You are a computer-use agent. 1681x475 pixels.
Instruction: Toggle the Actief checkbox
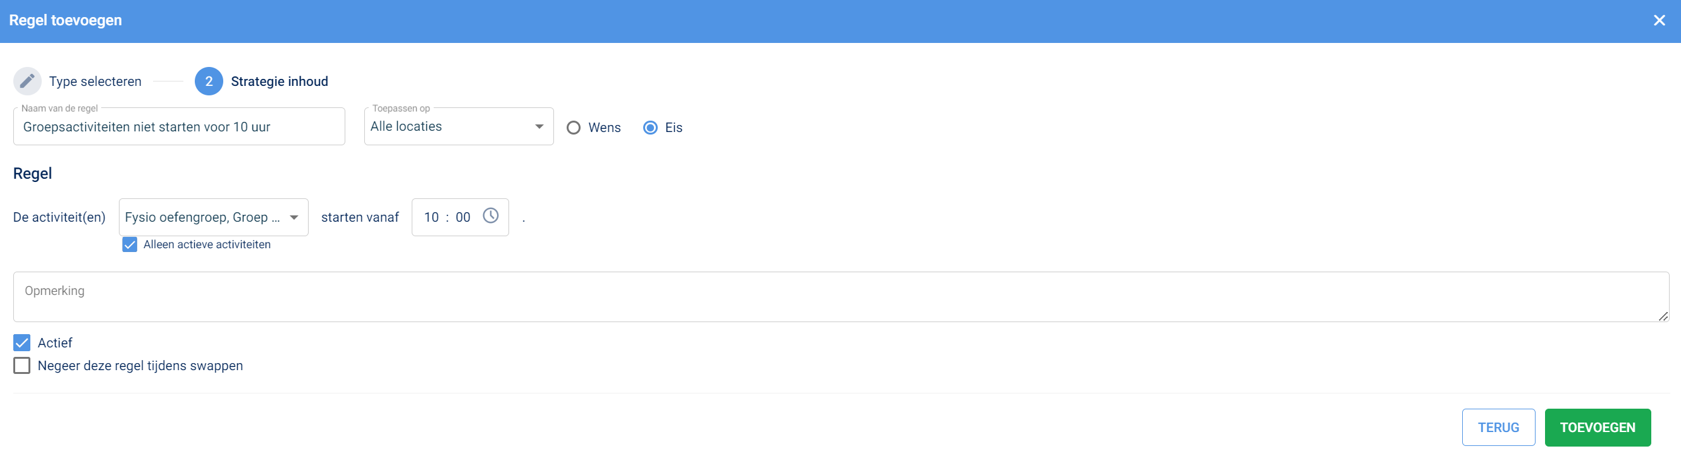tap(22, 343)
